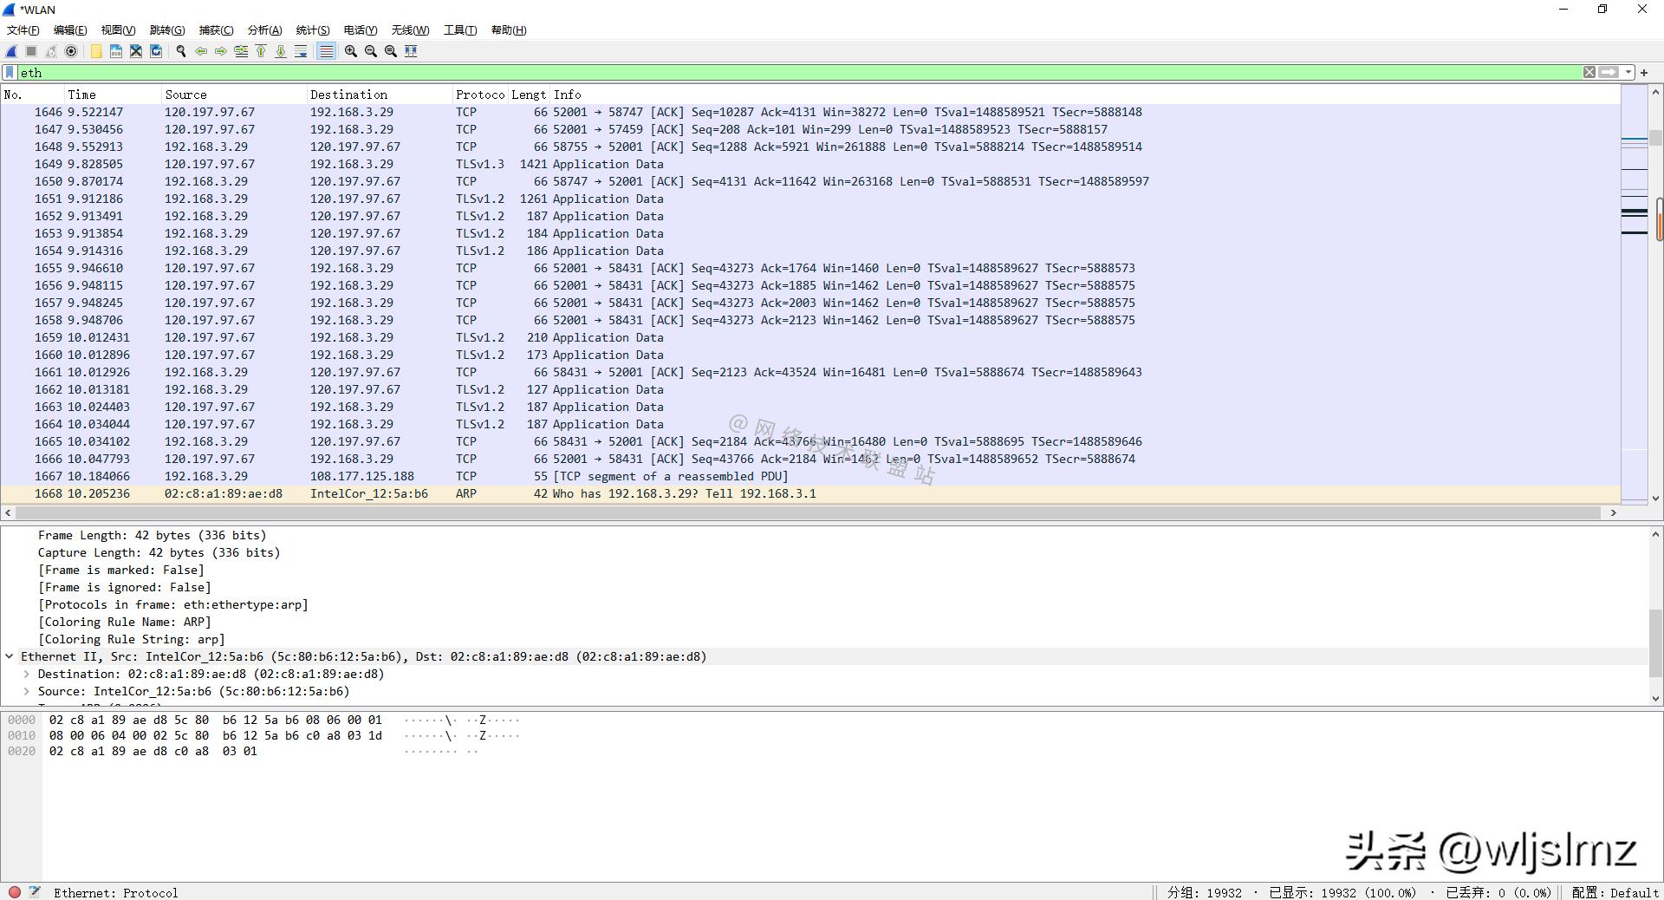
Task: Clear the display filter text
Action: [1589, 73]
